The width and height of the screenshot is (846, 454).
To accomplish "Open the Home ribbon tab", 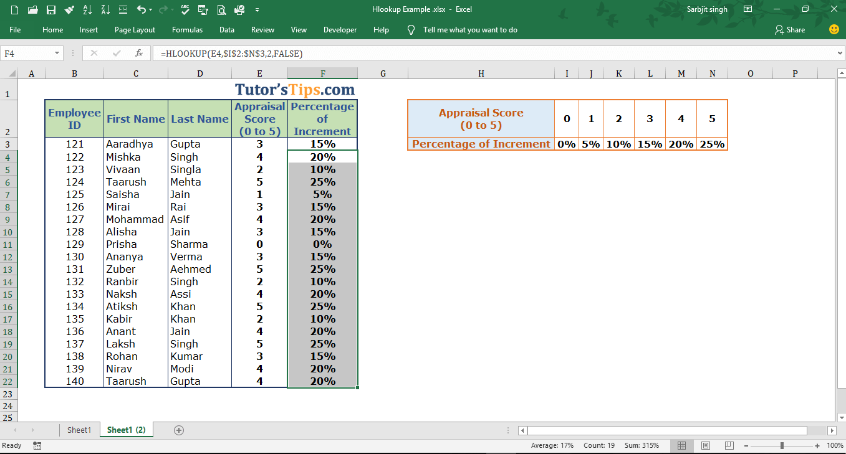I will (52, 30).
